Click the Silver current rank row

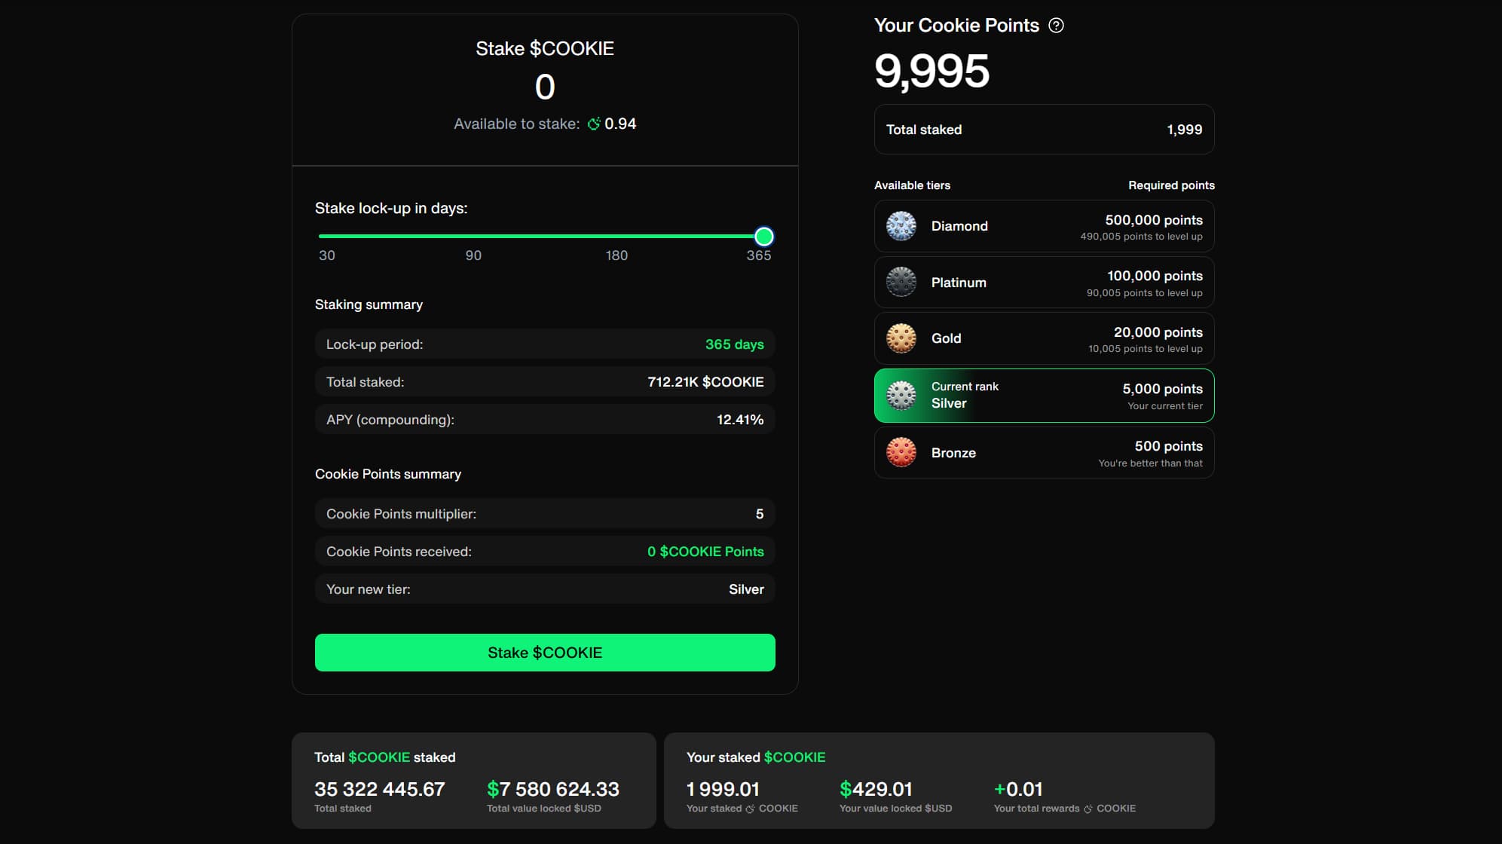click(x=1044, y=396)
